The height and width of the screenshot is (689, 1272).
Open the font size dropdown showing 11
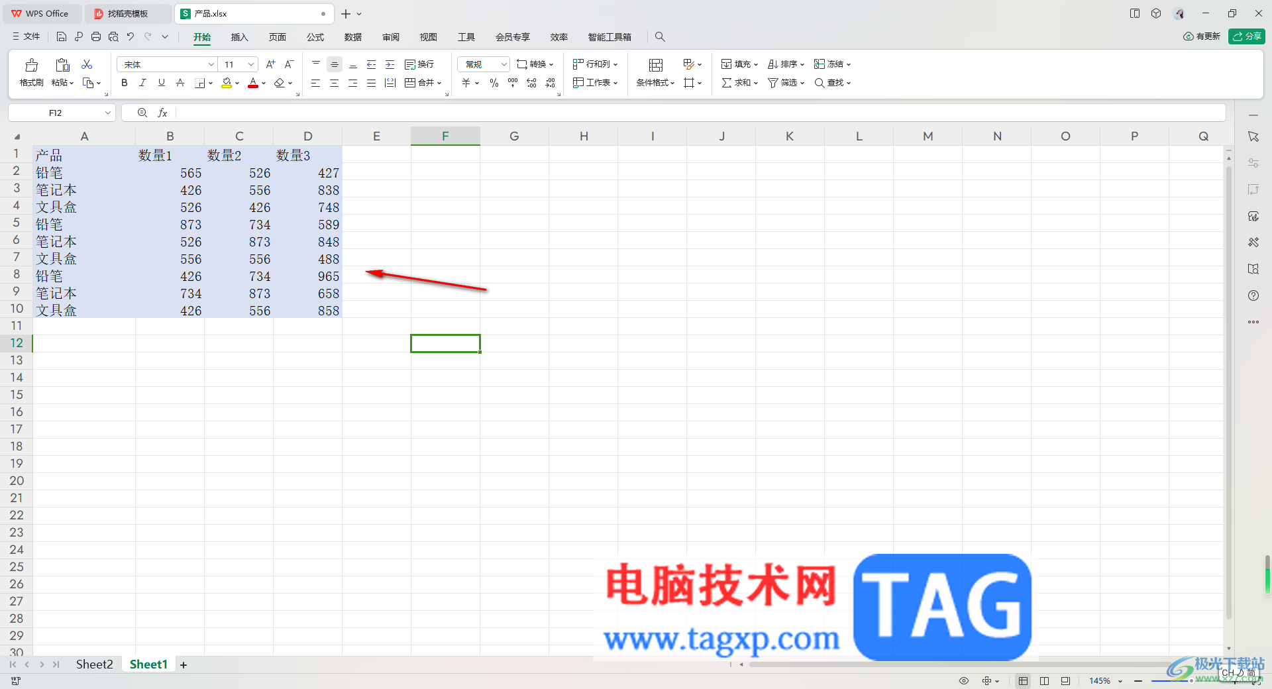point(251,64)
